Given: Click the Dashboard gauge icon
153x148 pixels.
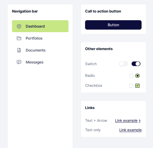Looking at the screenshot, I should coord(19,26).
